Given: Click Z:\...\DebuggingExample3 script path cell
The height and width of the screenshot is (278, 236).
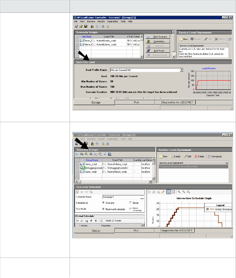Looking at the screenshot, I should [x=117, y=168].
